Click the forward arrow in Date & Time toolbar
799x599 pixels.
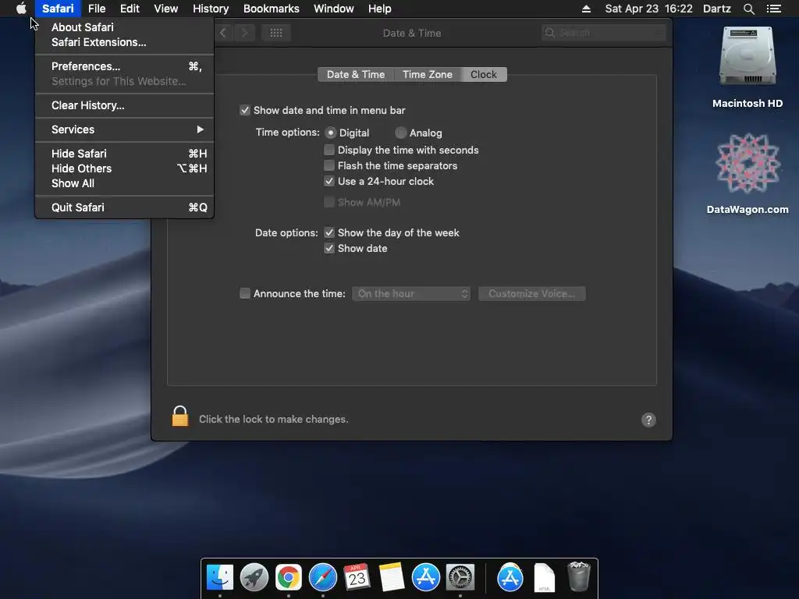coord(244,33)
